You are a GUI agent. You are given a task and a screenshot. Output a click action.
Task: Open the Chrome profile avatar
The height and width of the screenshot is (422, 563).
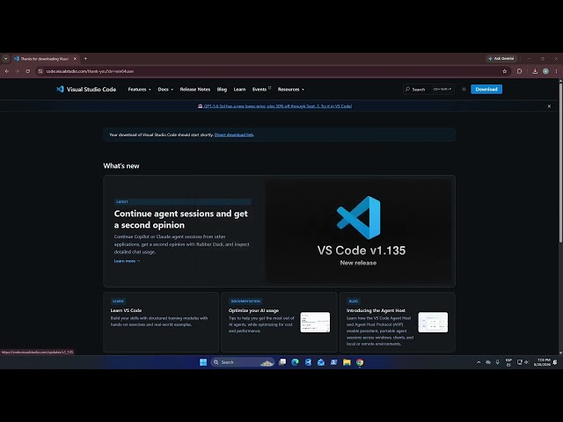point(545,71)
